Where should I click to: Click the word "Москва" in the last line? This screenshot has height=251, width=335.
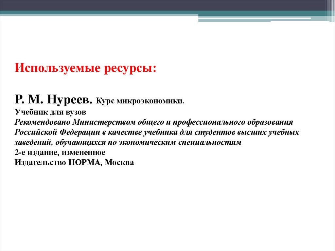(x=119, y=163)
